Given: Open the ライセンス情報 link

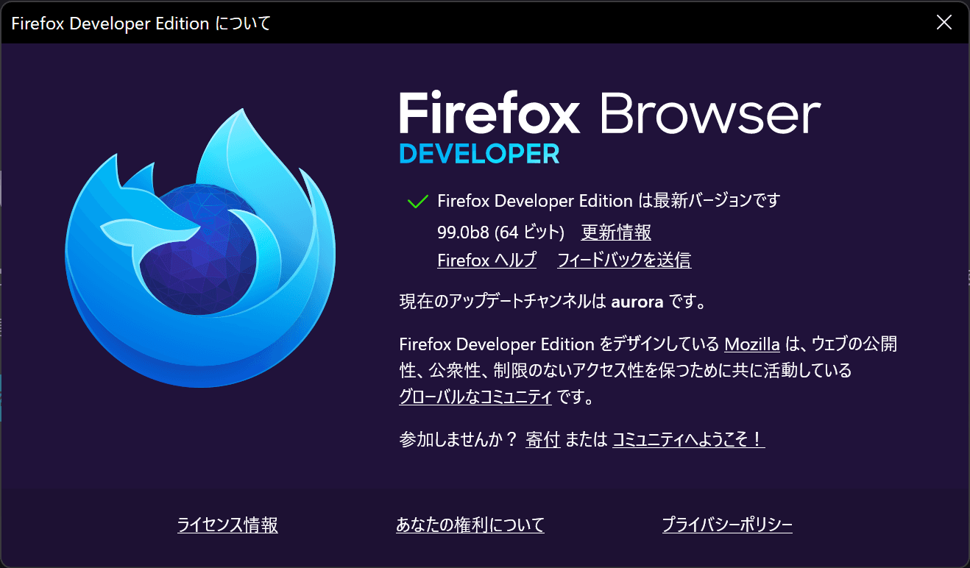Looking at the screenshot, I should click(x=227, y=525).
